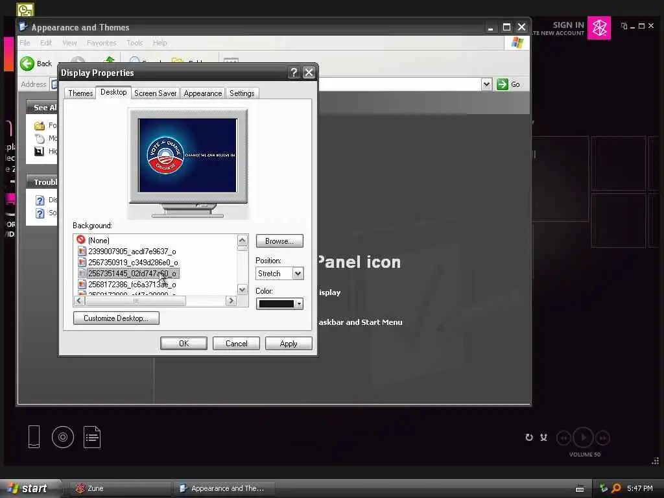Click the Zune pink logo icon
664x498 pixels.
coord(599,28)
